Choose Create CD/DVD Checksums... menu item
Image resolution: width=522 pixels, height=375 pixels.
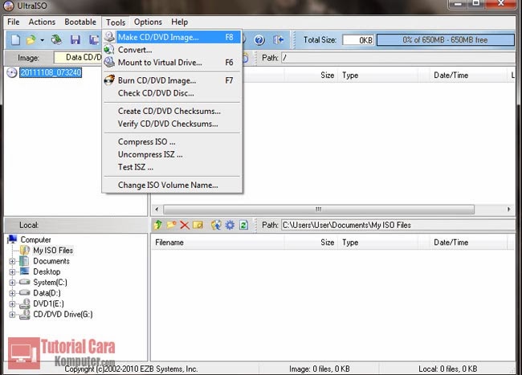[172, 111]
